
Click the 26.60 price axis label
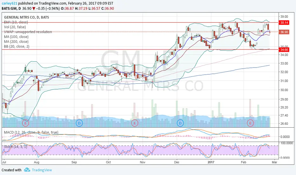coord(284,123)
